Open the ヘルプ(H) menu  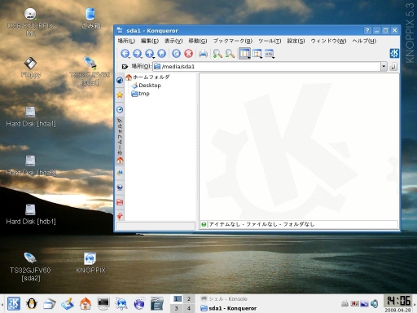[364, 41]
